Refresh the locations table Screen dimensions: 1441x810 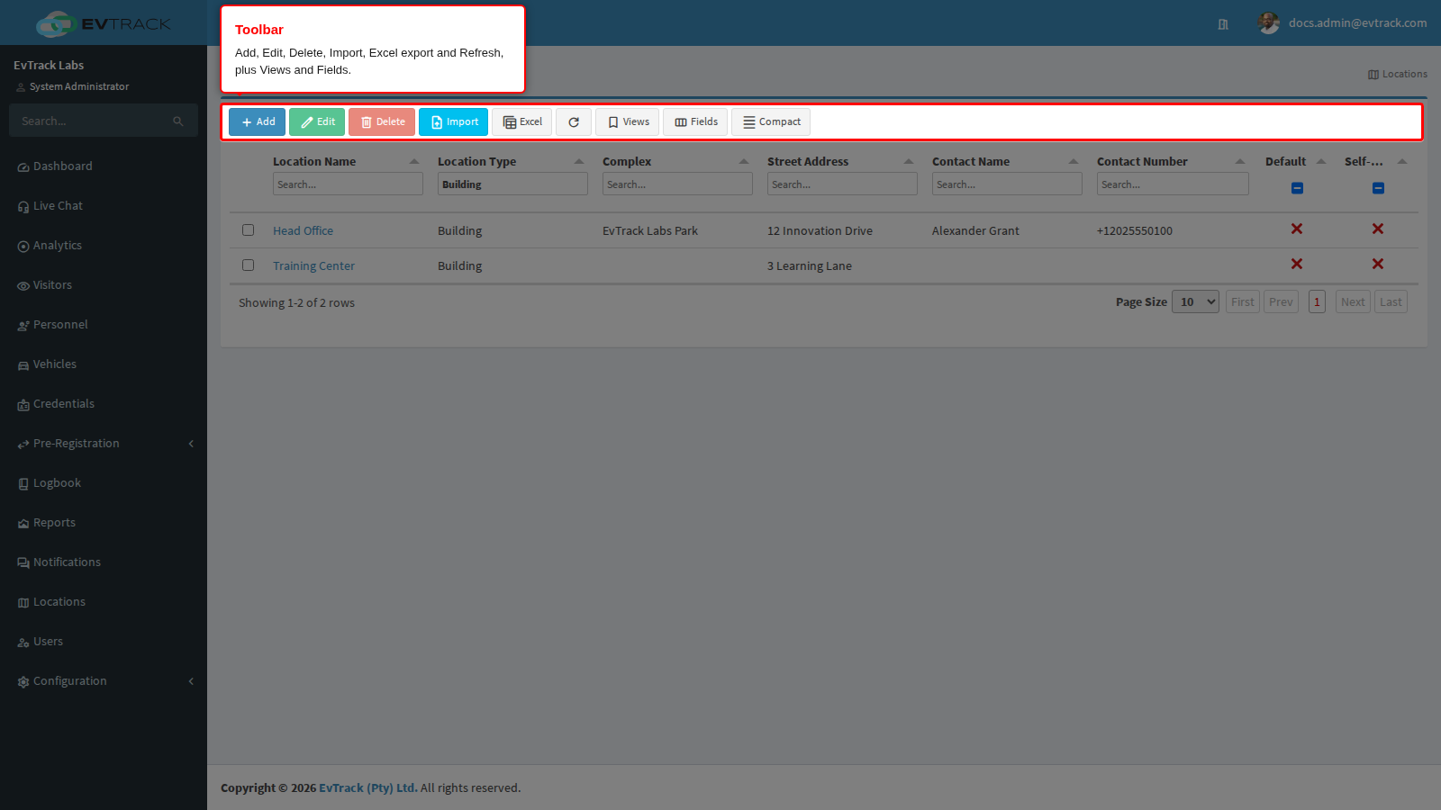click(574, 121)
